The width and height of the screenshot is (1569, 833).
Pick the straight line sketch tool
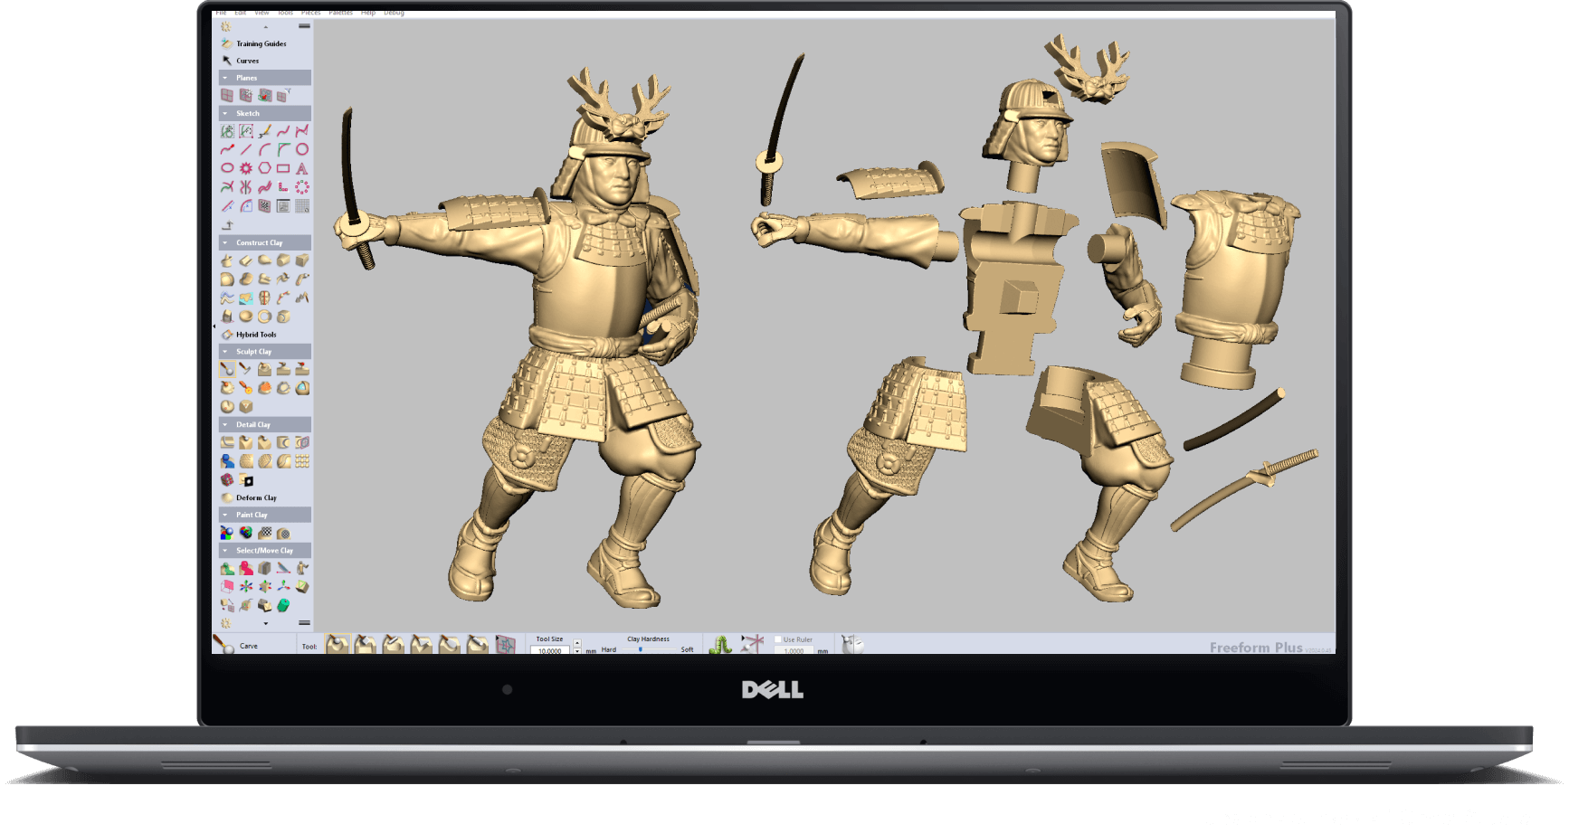[x=245, y=149]
